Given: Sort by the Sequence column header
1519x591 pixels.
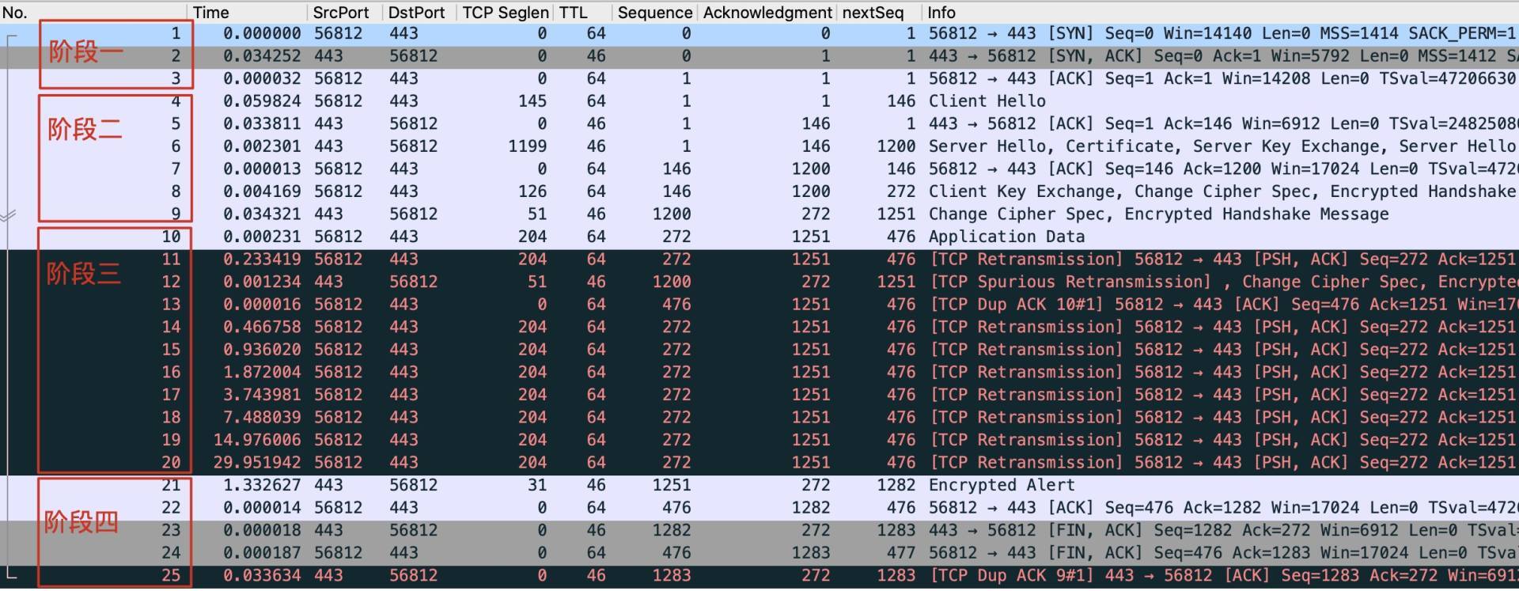Looking at the screenshot, I should (x=654, y=13).
